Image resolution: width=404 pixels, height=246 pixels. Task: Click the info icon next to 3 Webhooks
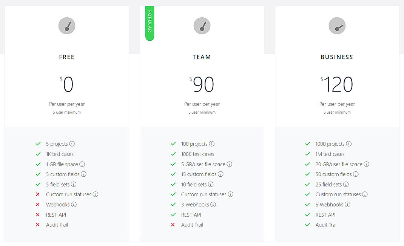point(213,205)
